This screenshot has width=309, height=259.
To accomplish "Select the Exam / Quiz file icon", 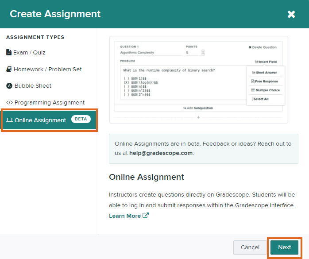I will (9, 53).
